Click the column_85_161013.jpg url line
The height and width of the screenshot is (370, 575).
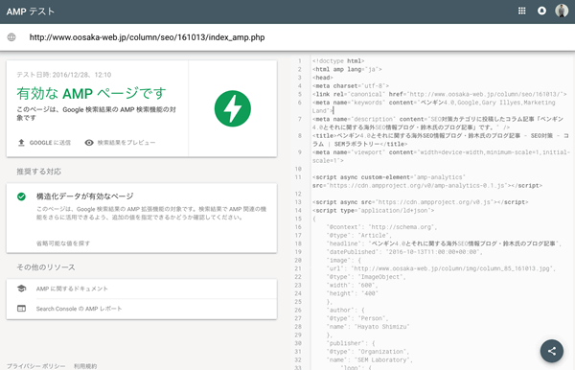441,268
